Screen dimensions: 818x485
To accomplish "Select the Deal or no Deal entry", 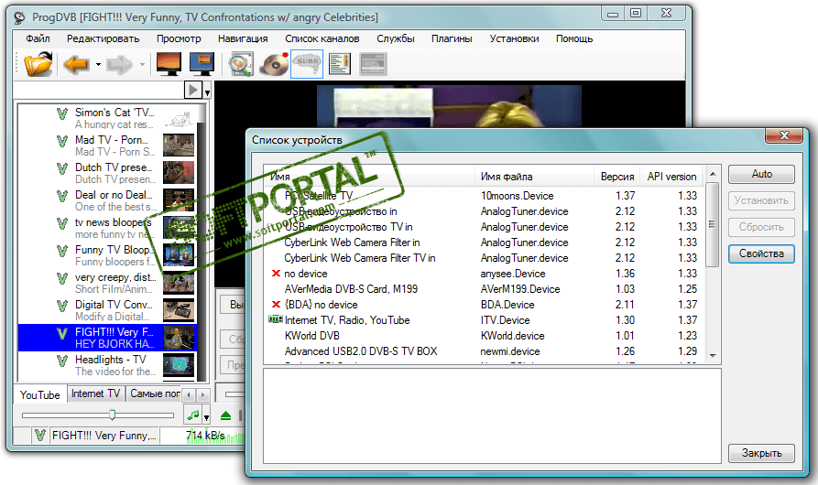I will [107, 200].
